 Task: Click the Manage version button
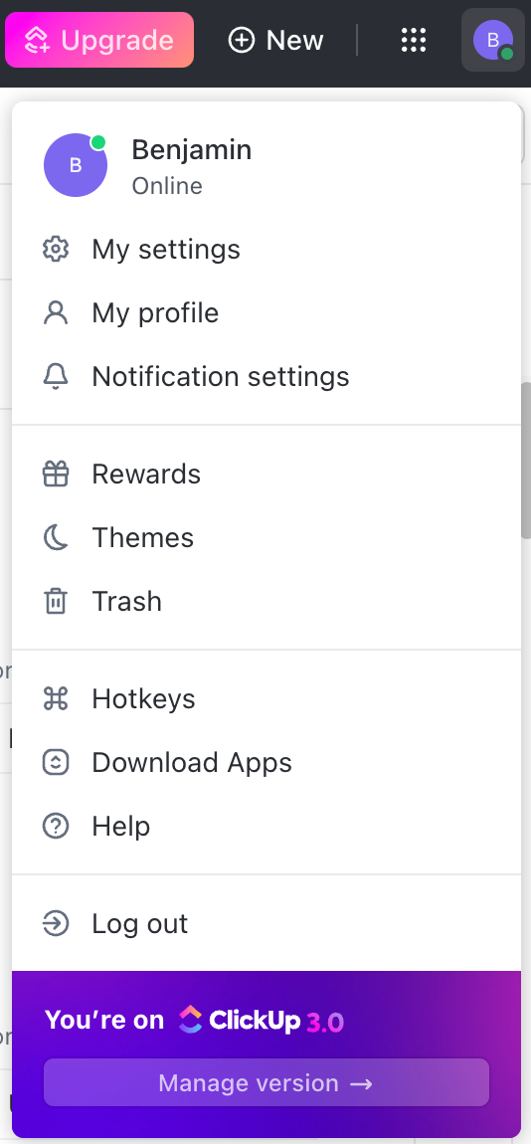266,1082
